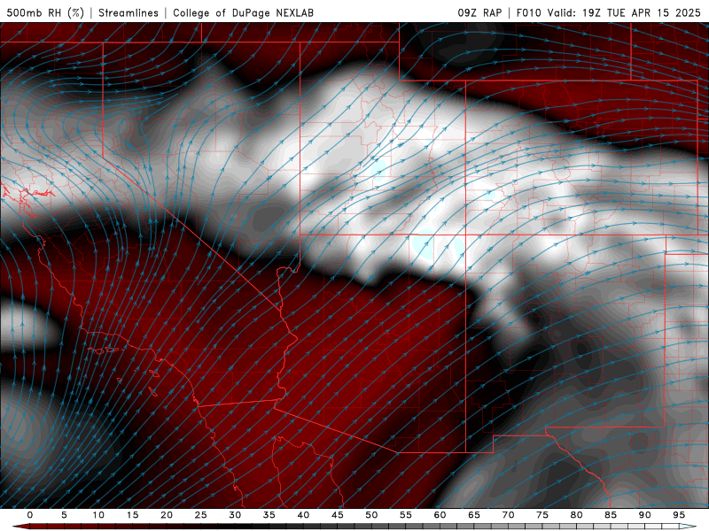709x531 pixels.
Task: Click the "70" colorbar scale label
Action: [x=508, y=515]
